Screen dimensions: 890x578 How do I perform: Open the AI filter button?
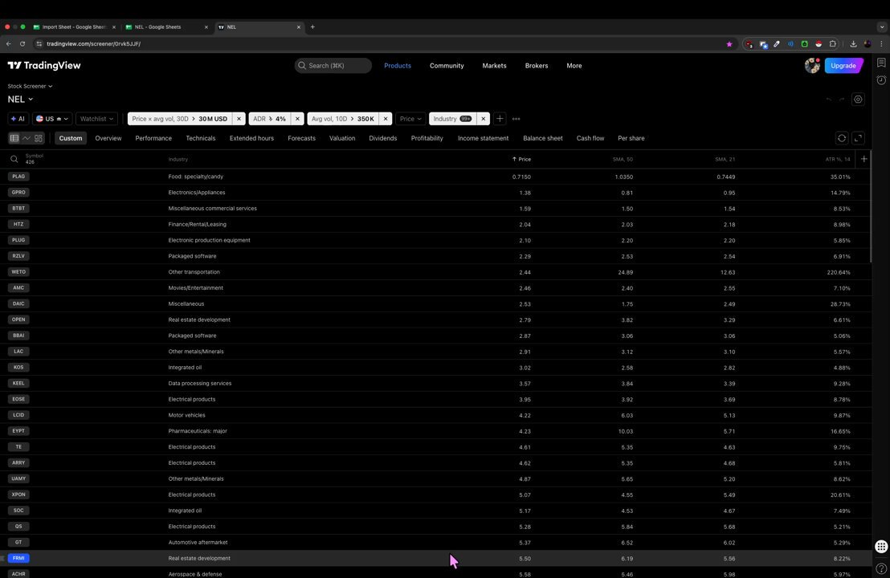[18, 119]
